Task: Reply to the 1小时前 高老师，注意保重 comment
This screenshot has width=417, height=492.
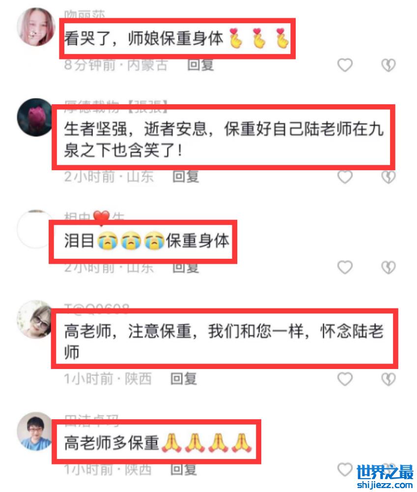Action: pos(184,379)
